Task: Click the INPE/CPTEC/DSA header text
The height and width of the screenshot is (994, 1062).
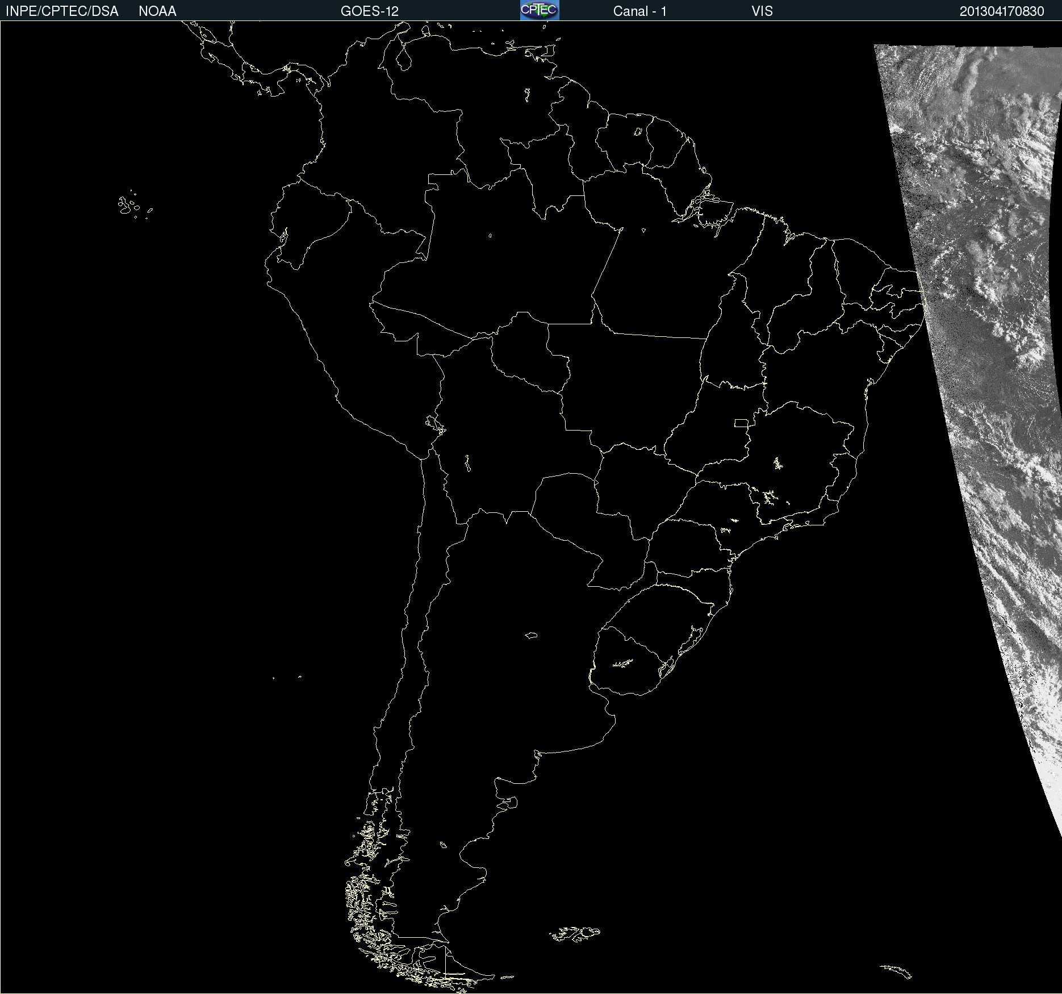Action: 62,11
